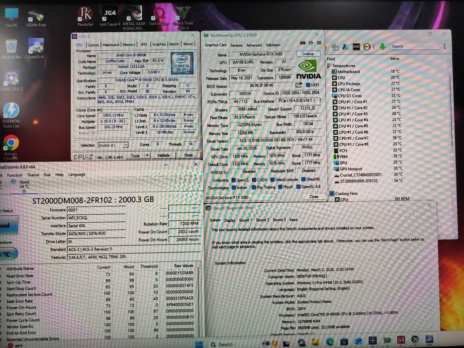Image resolution: width=464 pixels, height=348 pixels.
Task: Click Validate button in CPU-Z
Action: click(163, 155)
